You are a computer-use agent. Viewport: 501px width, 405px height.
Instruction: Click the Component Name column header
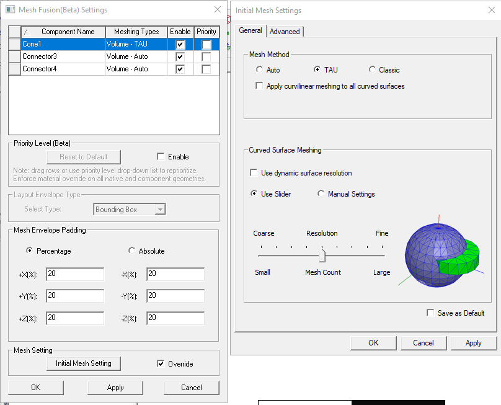[x=63, y=32]
